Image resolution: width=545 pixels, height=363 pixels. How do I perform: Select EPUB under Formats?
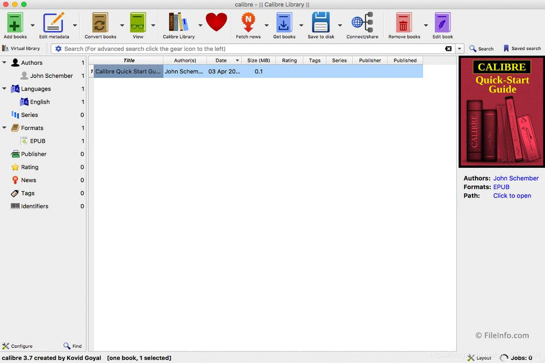(x=38, y=141)
